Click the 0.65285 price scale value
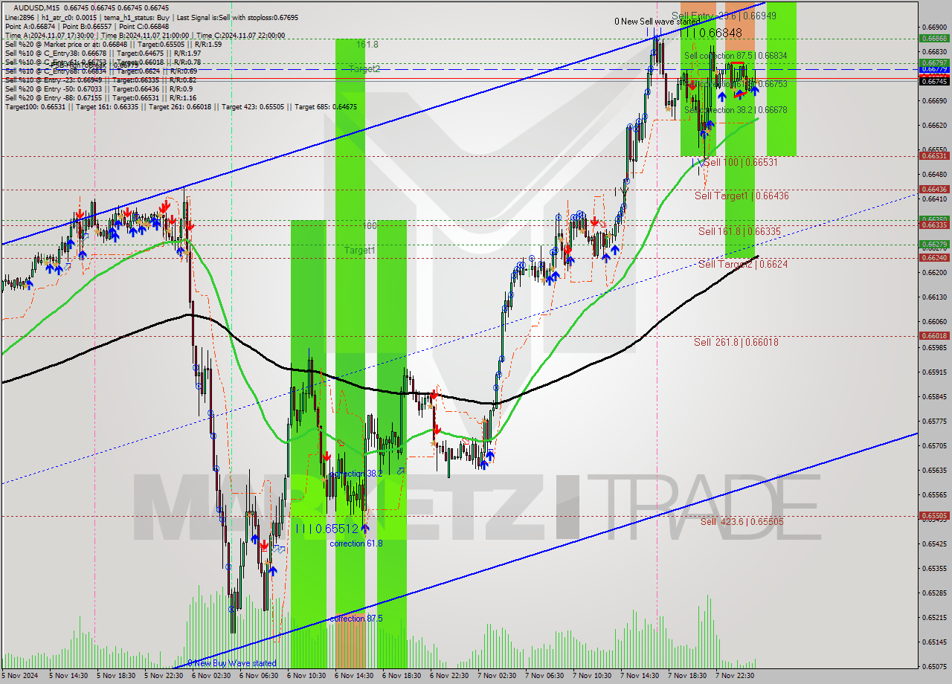952x684 pixels. pyautogui.click(x=934, y=593)
